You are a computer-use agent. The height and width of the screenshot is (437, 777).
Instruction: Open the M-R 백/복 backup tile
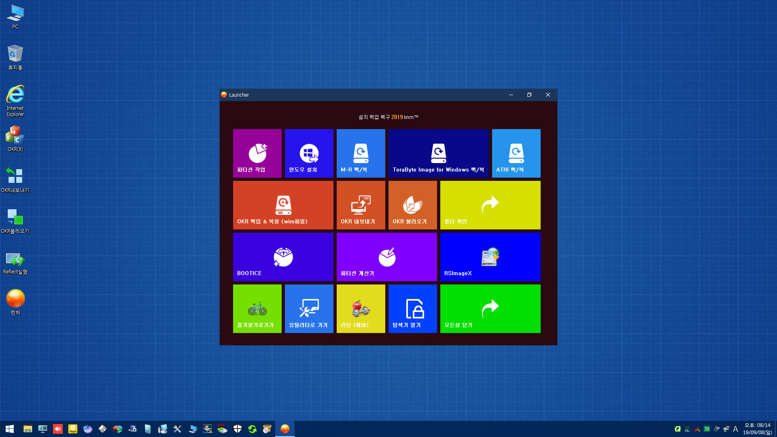click(361, 153)
